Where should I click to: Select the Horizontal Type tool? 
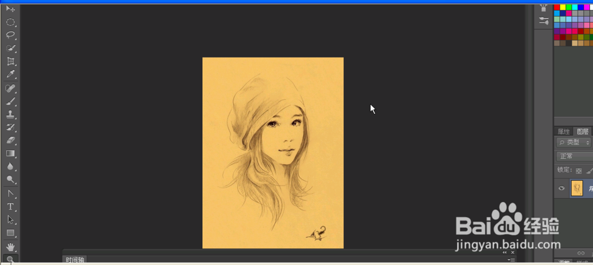[x=11, y=207]
